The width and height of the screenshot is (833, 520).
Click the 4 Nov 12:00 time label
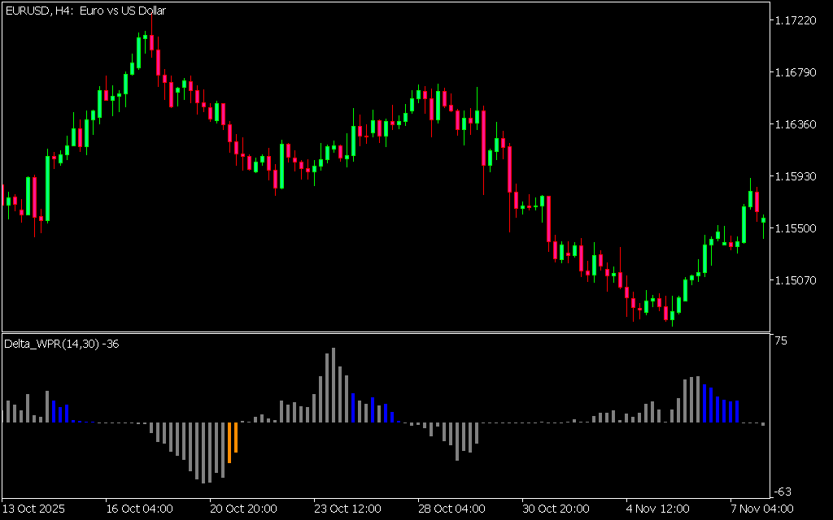pos(657,509)
